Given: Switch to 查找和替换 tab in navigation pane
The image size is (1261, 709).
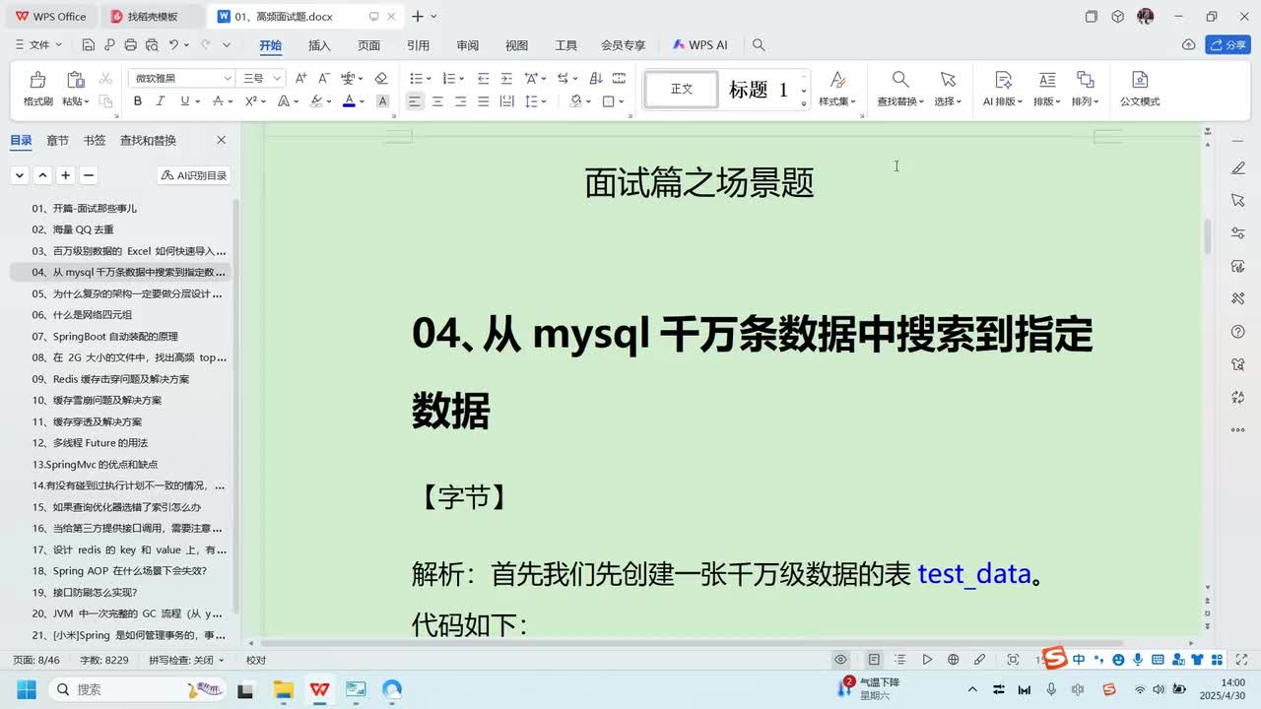Looking at the screenshot, I should pos(148,141).
